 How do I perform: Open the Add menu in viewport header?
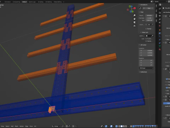click(x=12, y=126)
